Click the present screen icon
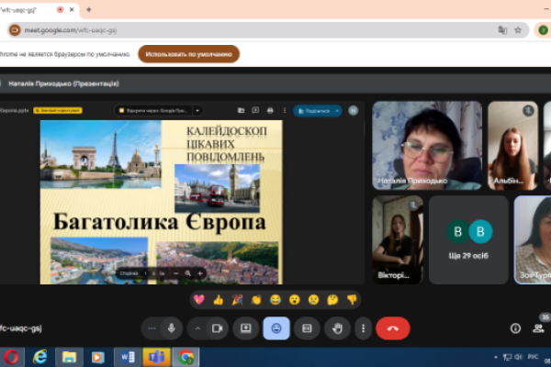 [245, 328]
